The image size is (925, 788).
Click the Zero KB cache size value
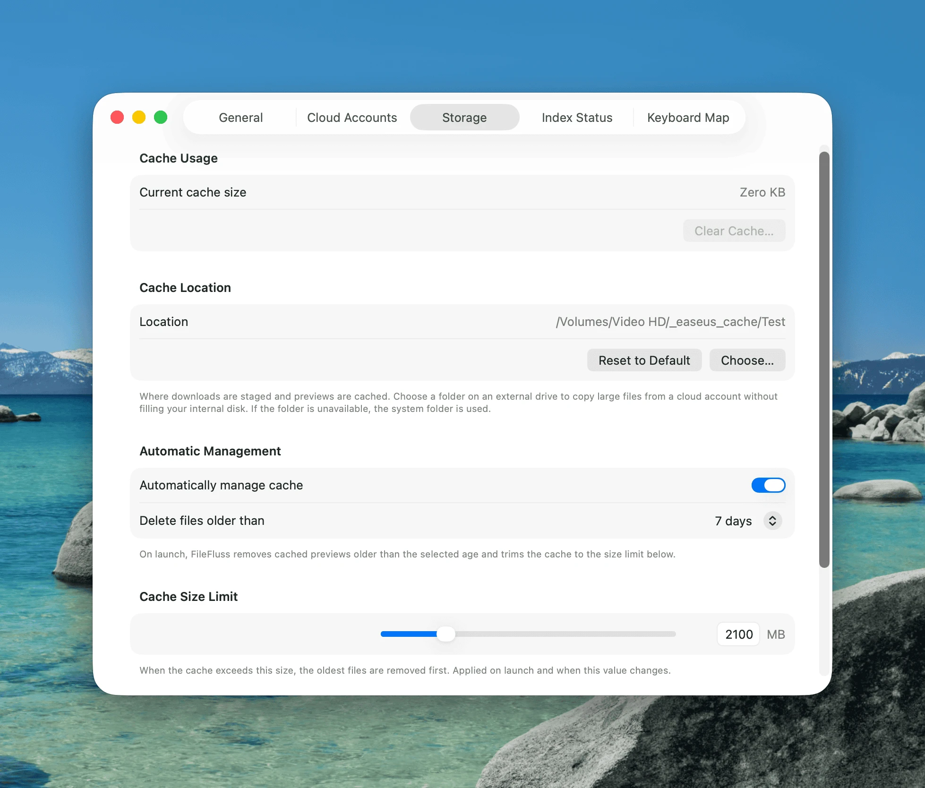pos(762,192)
